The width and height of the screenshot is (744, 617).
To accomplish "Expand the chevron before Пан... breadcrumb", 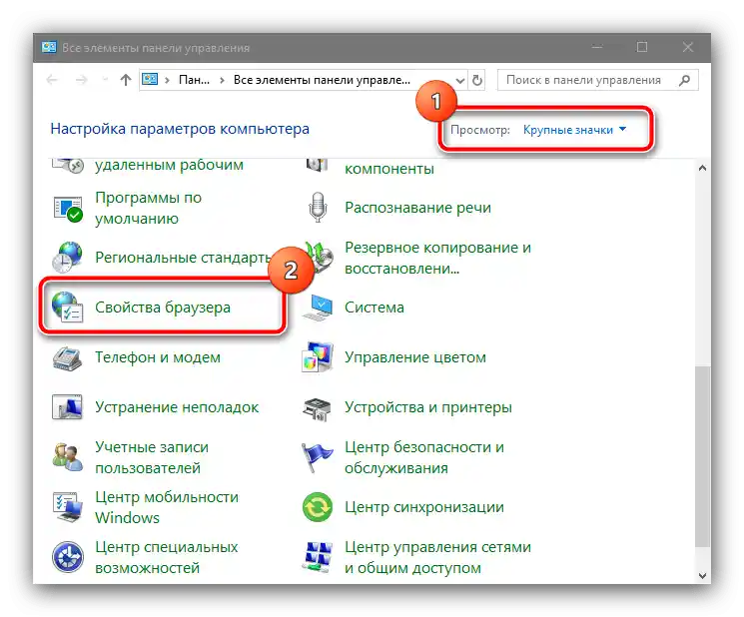I will tap(167, 80).
